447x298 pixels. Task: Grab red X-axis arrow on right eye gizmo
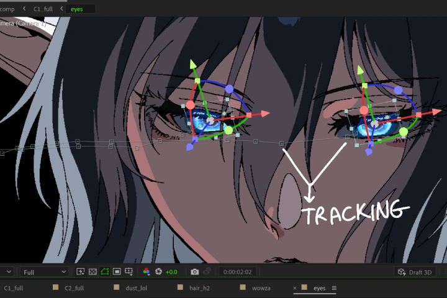click(x=437, y=112)
